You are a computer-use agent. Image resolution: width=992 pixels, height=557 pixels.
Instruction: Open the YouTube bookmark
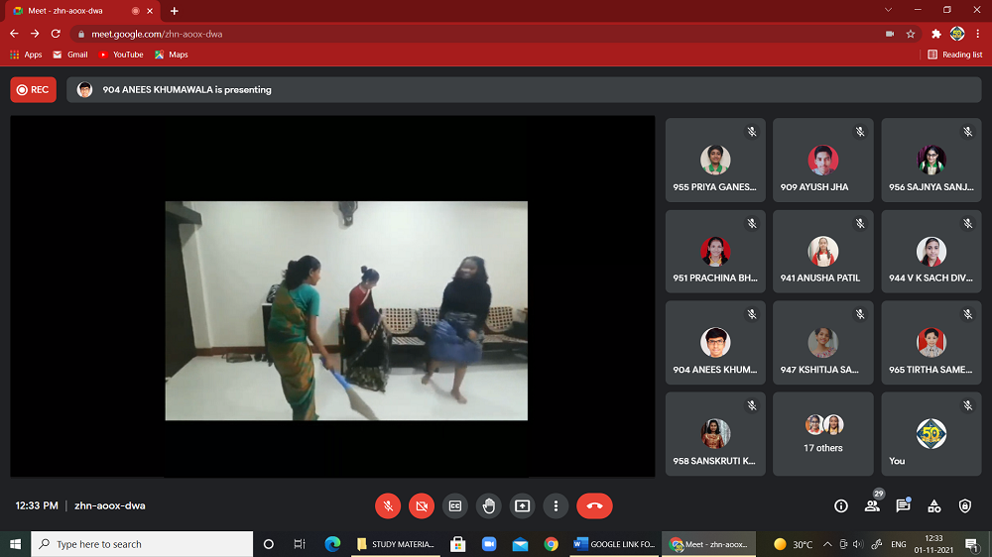(121, 55)
